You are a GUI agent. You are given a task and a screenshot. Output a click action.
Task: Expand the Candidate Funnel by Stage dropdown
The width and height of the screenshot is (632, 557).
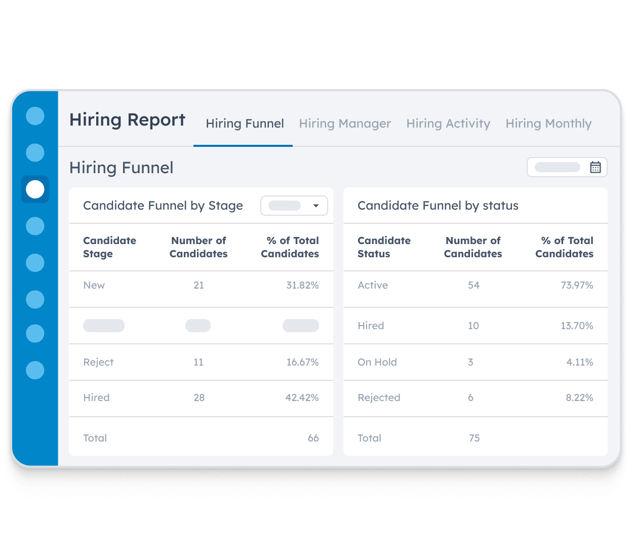[294, 206]
